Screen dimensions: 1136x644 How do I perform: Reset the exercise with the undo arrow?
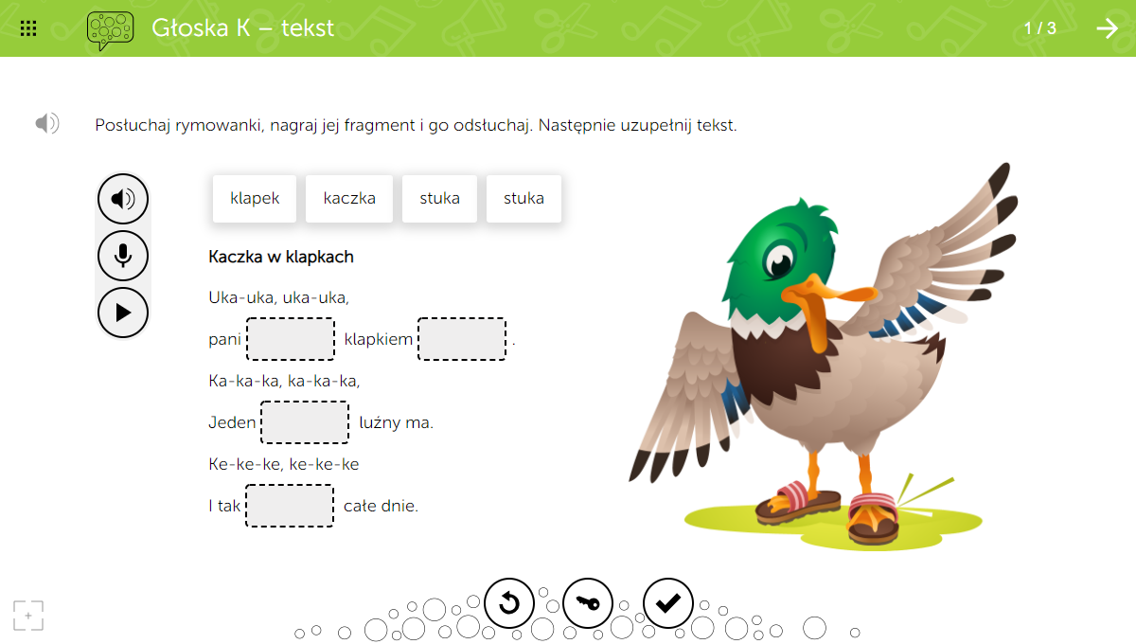click(x=509, y=603)
